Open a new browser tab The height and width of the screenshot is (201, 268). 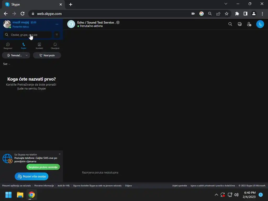(71, 4)
